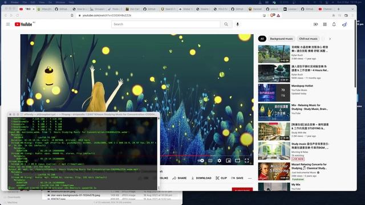Go back with the browser back arrow
The width and height of the screenshot is (365, 205).
6,15
